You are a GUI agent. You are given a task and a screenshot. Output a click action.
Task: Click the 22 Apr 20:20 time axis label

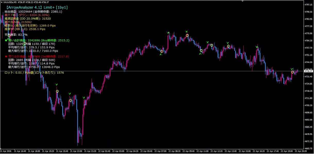301,151
